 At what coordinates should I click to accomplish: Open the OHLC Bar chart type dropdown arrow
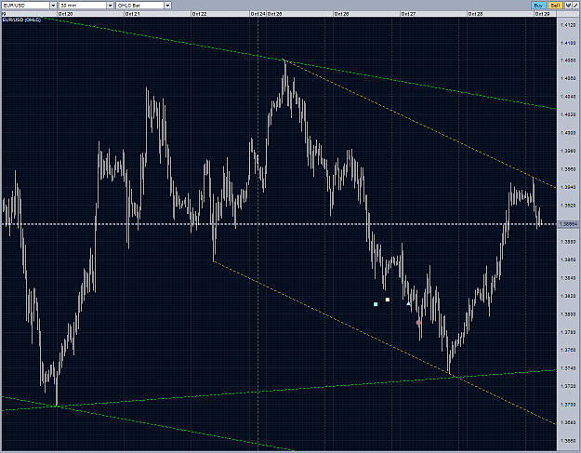pos(167,6)
